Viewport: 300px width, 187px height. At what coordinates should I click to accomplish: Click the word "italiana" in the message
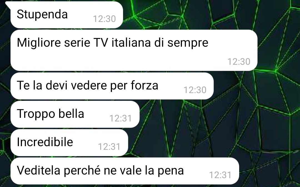click(x=131, y=43)
